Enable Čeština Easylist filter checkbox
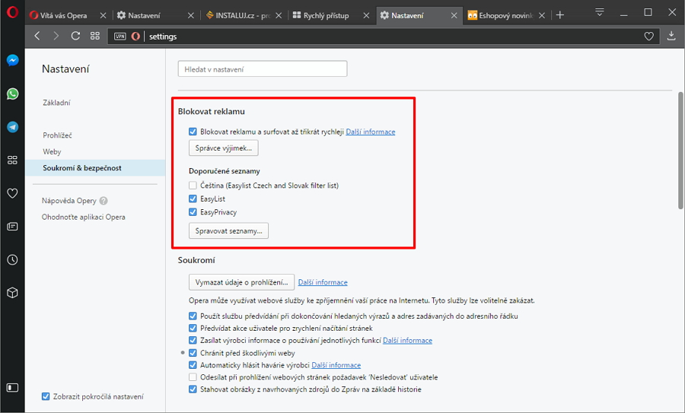 pos(193,186)
